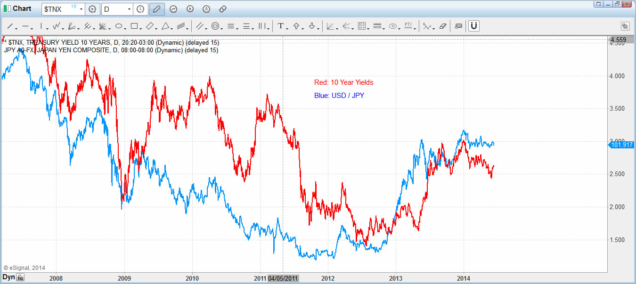Select the ellipse drawing tool

[119, 26]
